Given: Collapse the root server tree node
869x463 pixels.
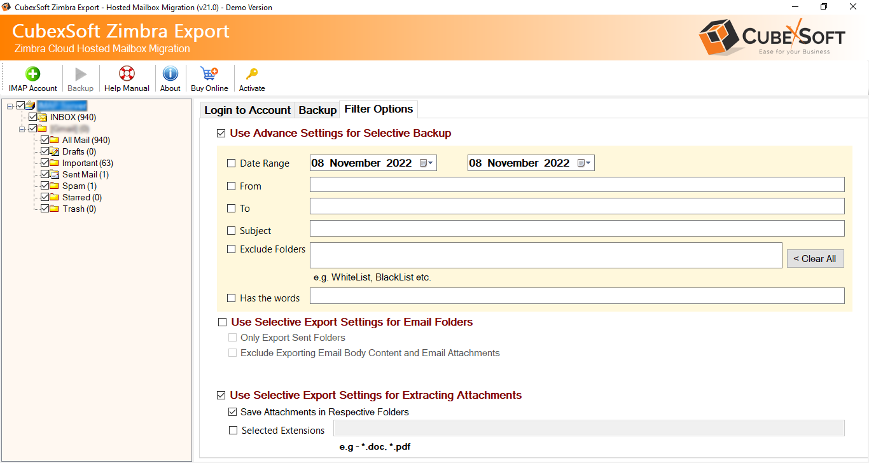Looking at the screenshot, I should [x=10, y=106].
